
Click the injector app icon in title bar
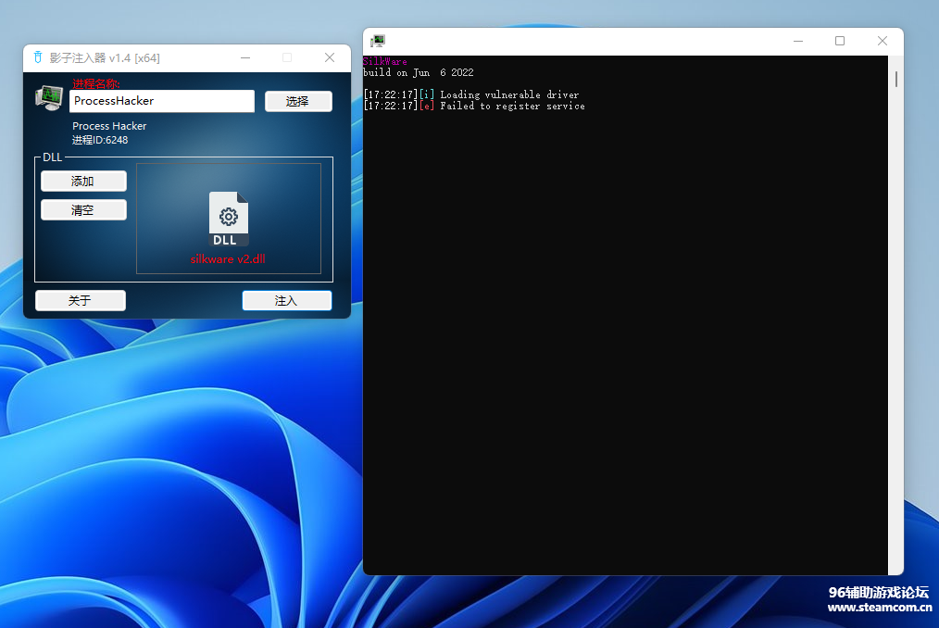click(38, 57)
